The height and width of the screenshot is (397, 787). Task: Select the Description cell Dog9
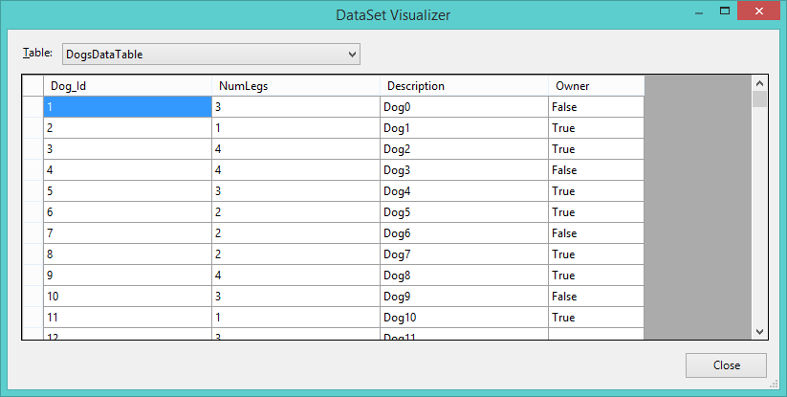click(464, 297)
